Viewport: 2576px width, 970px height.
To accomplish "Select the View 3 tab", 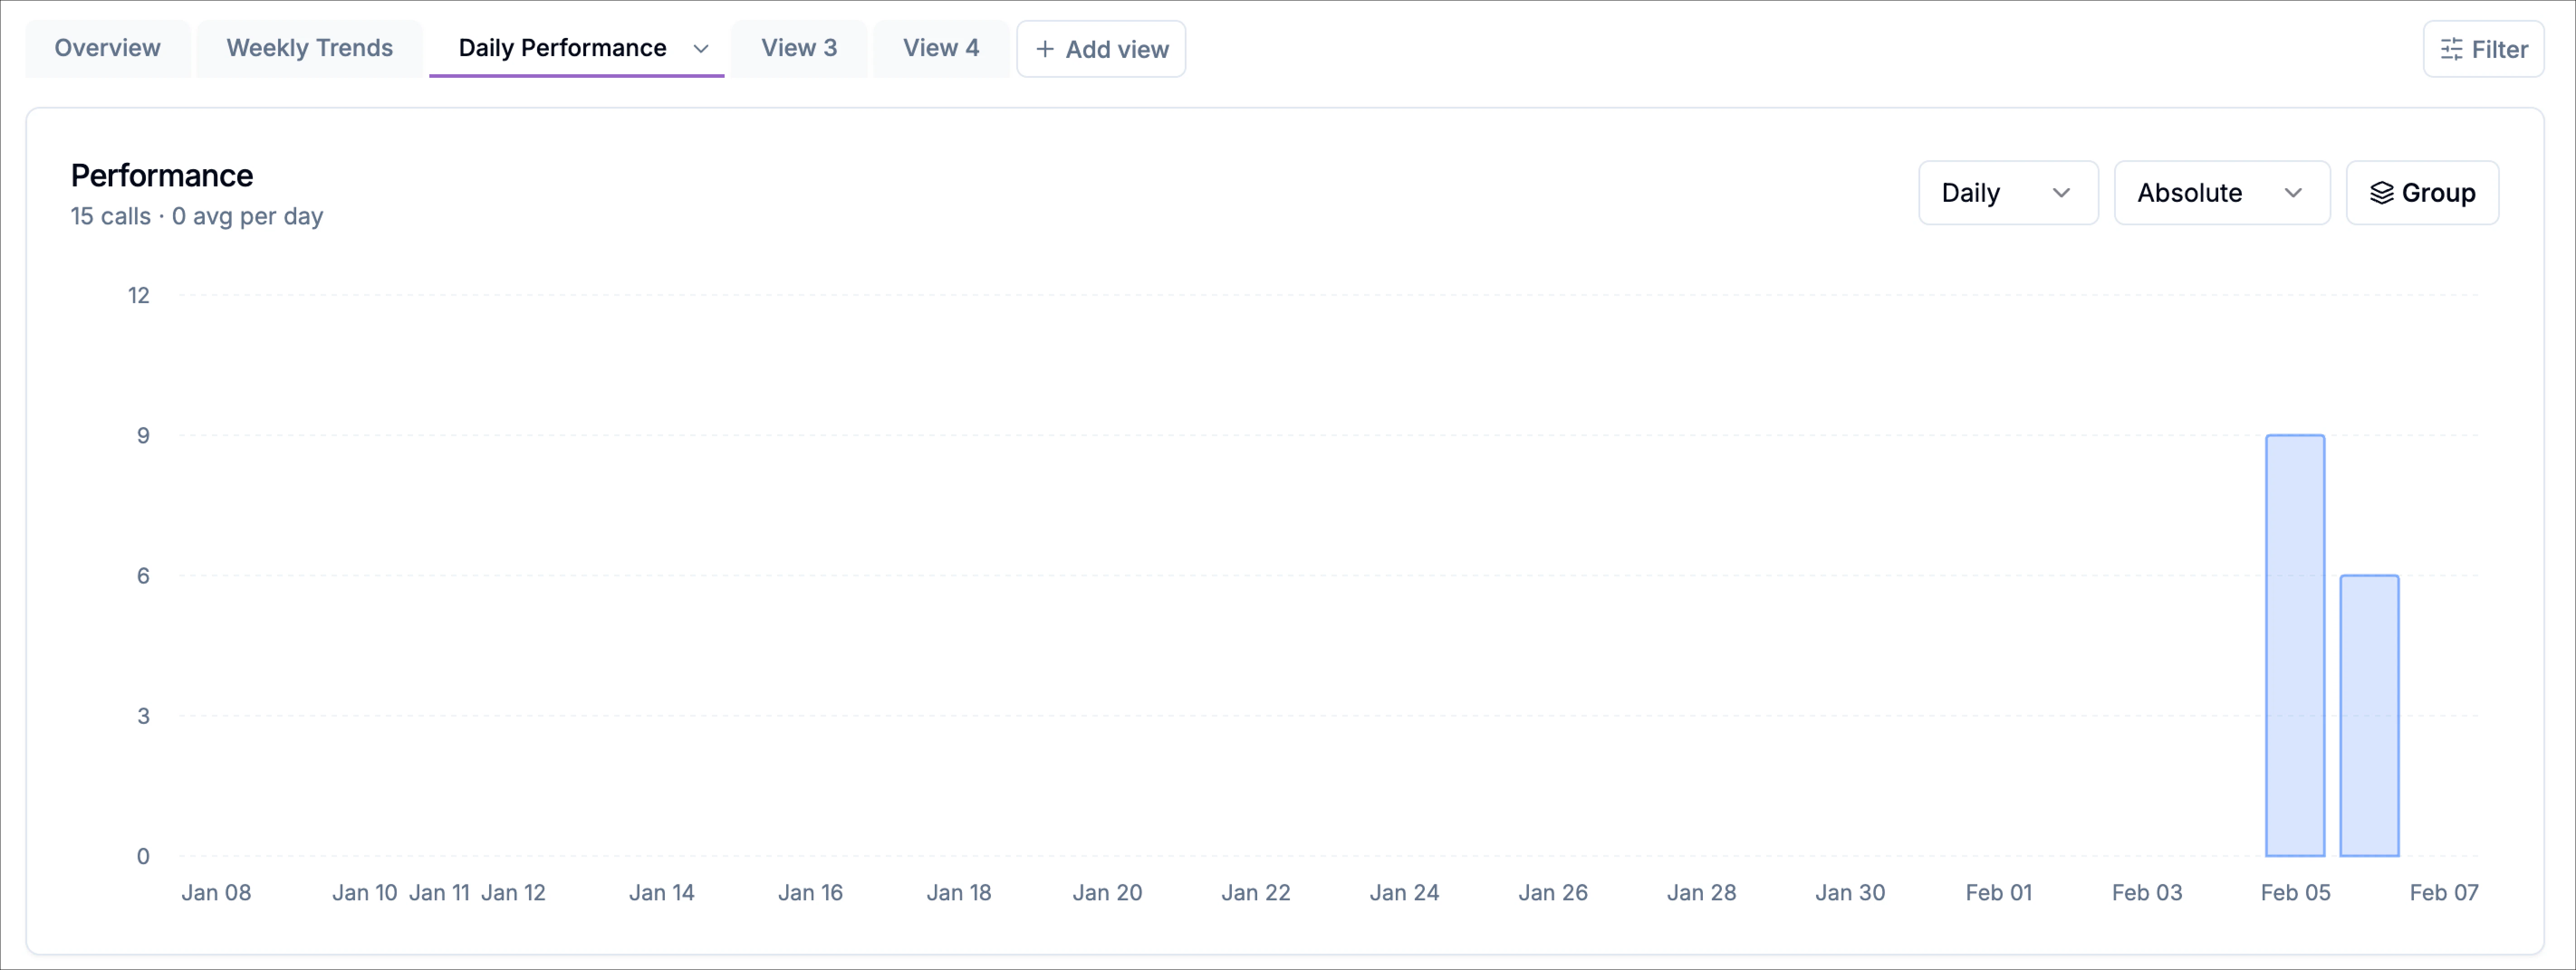I will 798,48.
